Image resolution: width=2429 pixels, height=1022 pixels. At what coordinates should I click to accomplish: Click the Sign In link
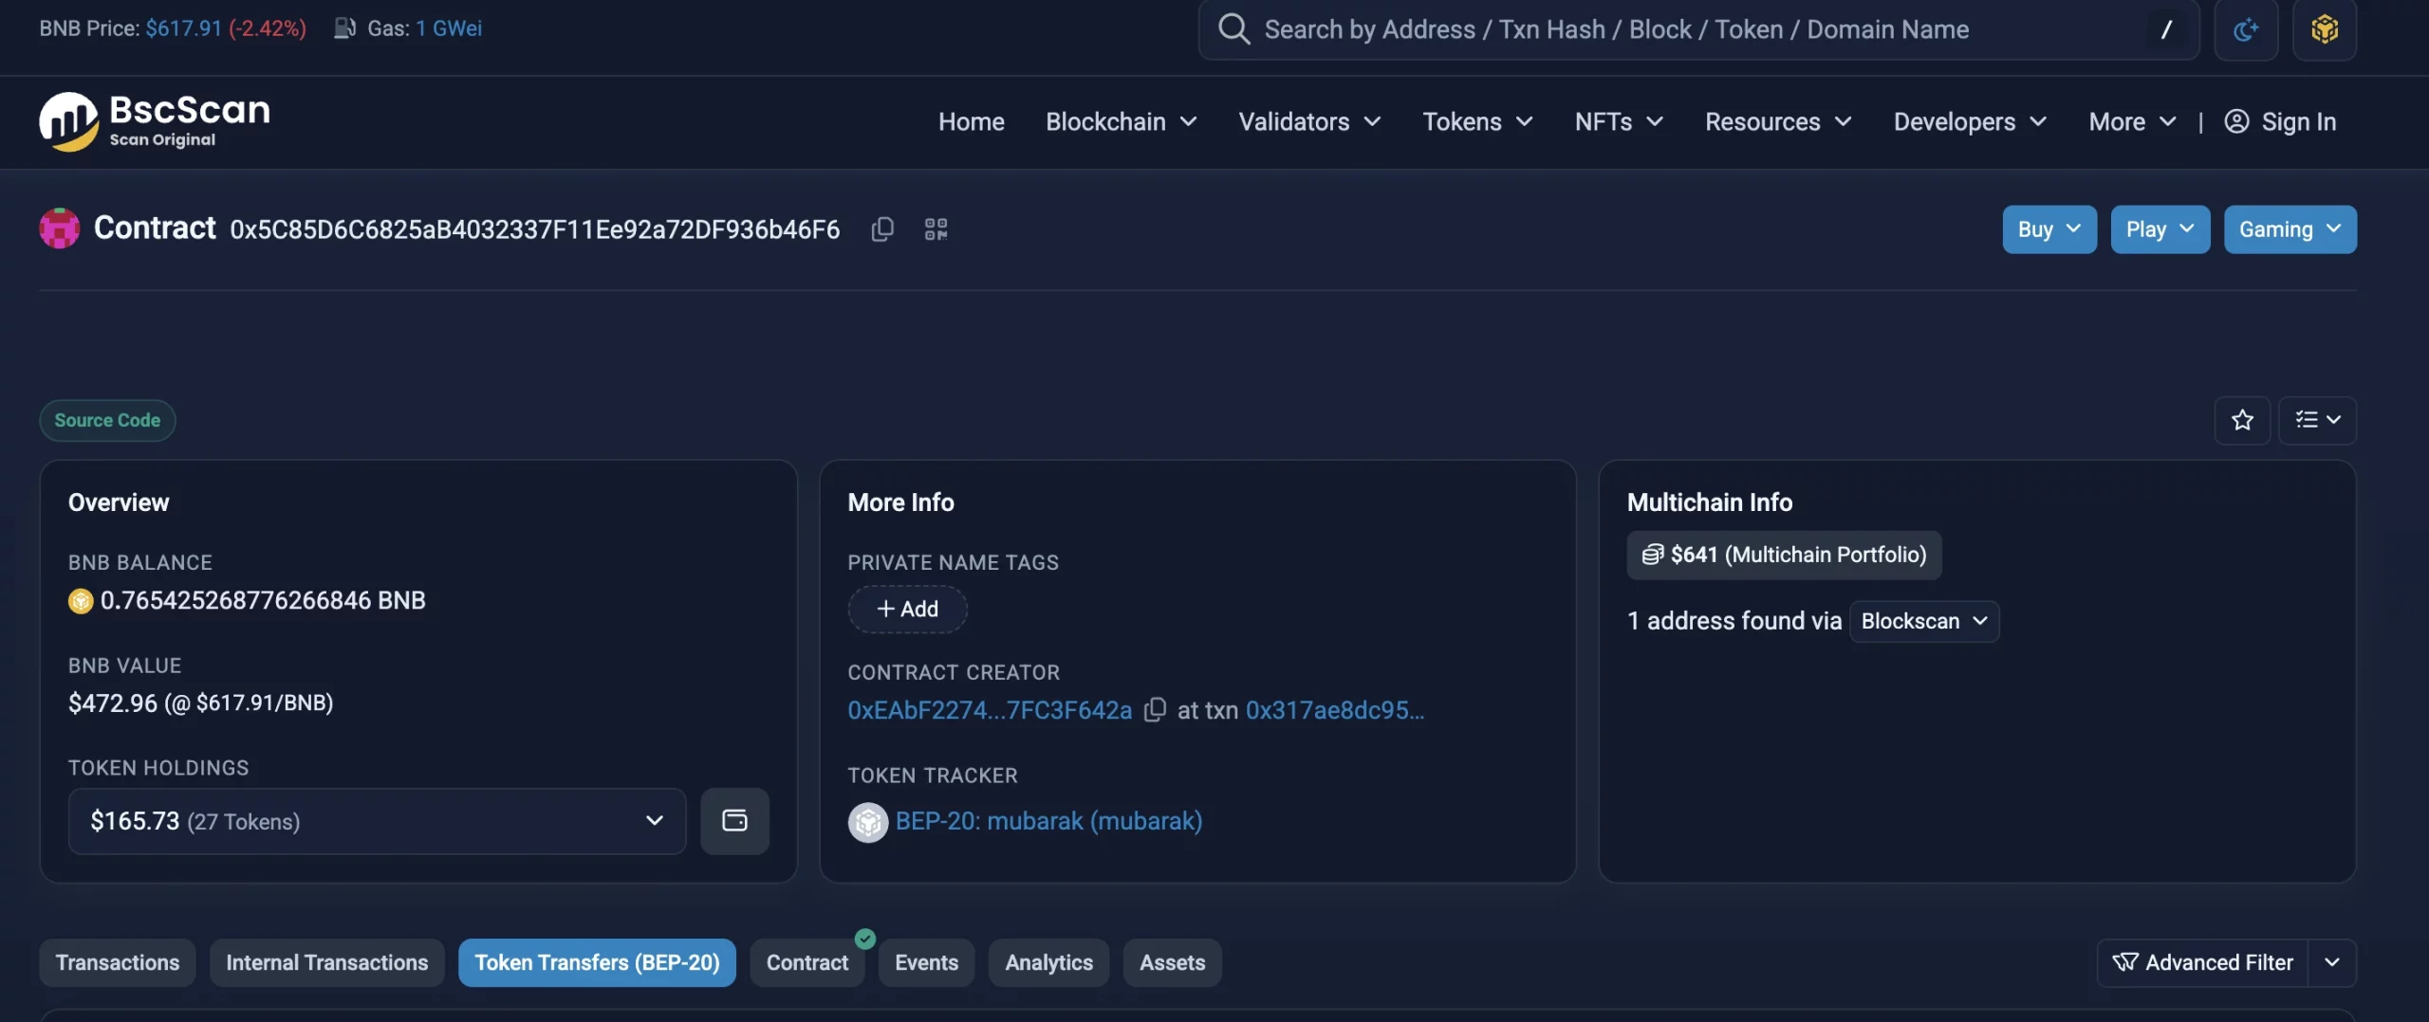(2280, 121)
